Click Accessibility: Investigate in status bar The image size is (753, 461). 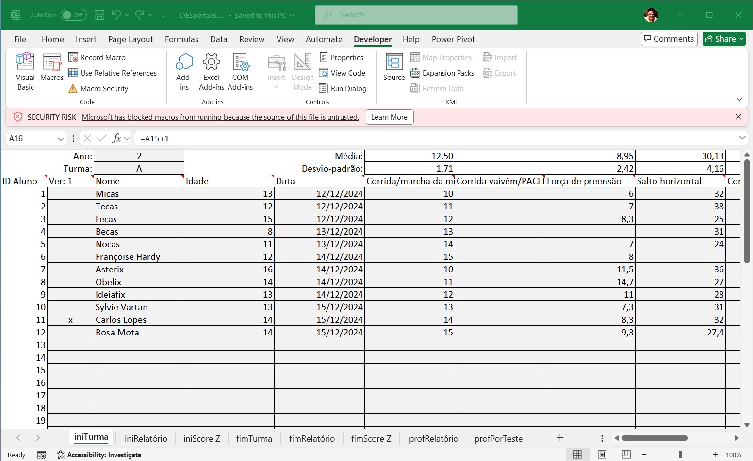pyautogui.click(x=99, y=455)
